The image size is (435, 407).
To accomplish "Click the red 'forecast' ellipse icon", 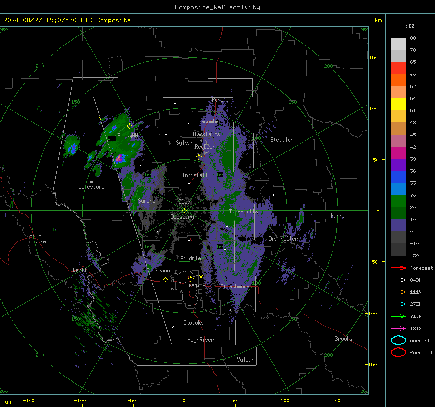I will (x=398, y=352).
